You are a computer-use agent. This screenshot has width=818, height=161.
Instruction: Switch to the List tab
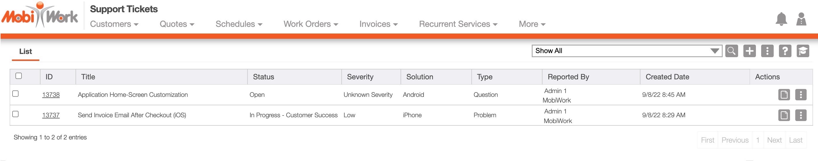click(x=25, y=51)
